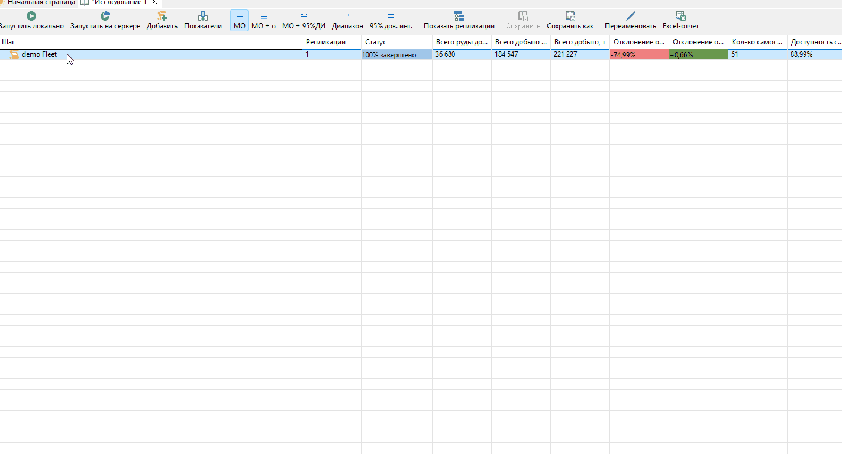This screenshot has height=454, width=842.
Task: Select the demo Fleet row
Action: (x=421, y=54)
